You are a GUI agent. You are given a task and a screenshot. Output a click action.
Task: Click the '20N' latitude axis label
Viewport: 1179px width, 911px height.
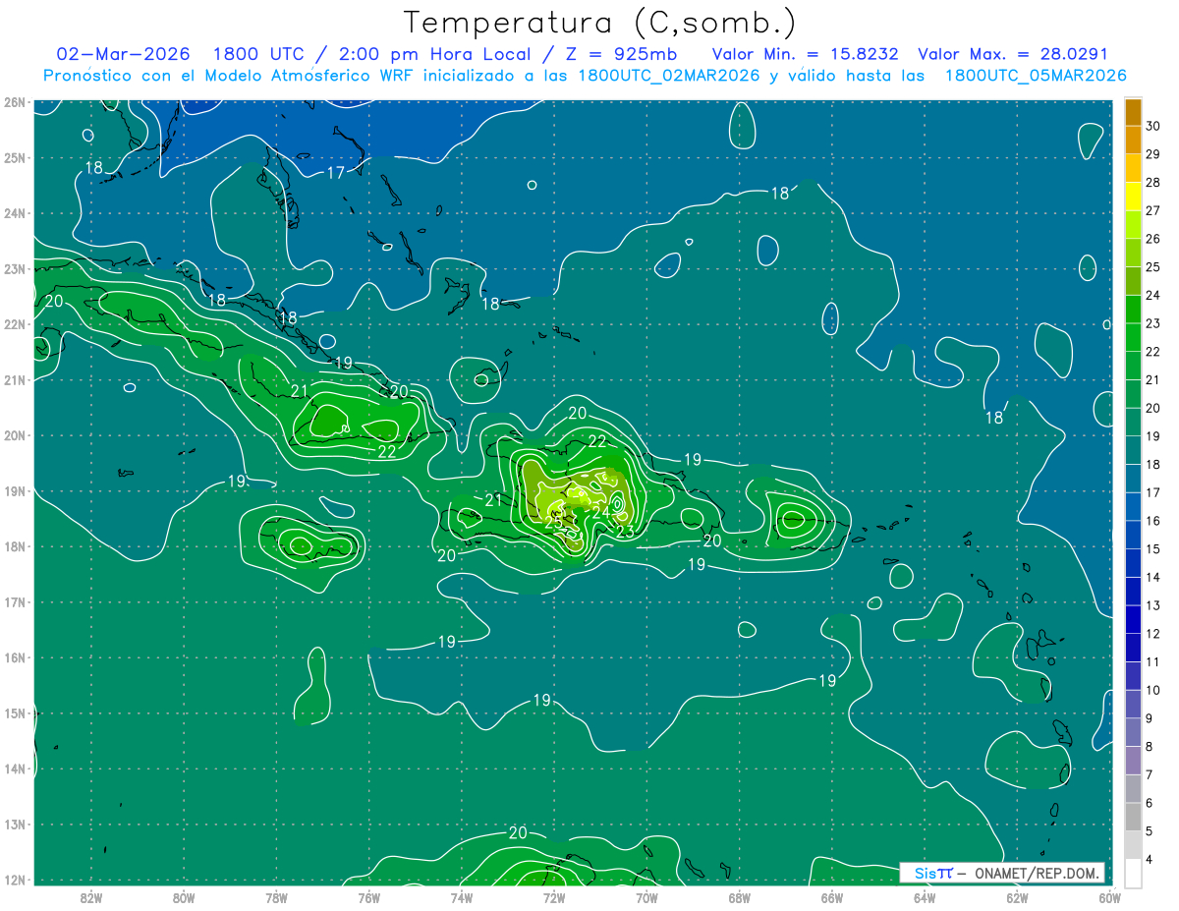click(x=14, y=435)
